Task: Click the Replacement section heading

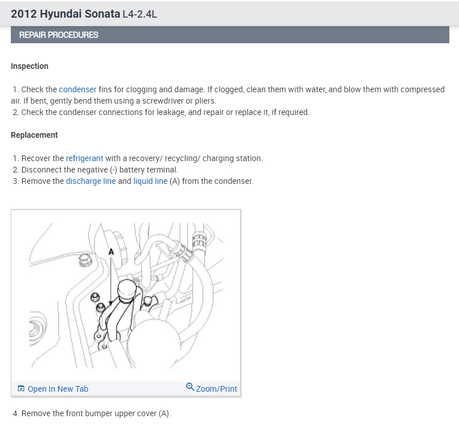Action: click(x=34, y=135)
